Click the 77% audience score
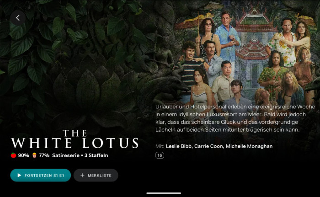The image size is (320, 197). [44, 155]
